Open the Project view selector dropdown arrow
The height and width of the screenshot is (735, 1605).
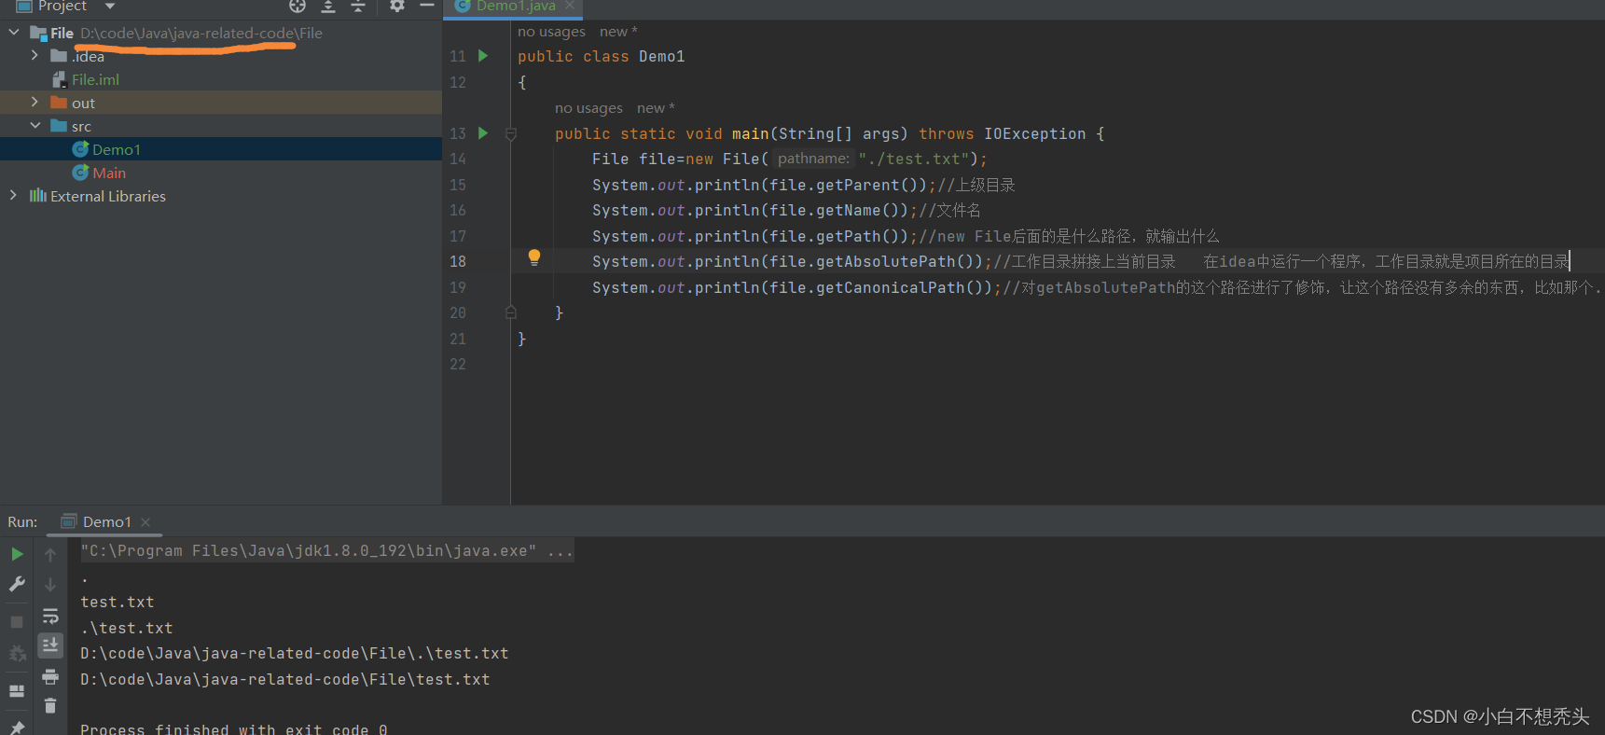click(x=110, y=6)
